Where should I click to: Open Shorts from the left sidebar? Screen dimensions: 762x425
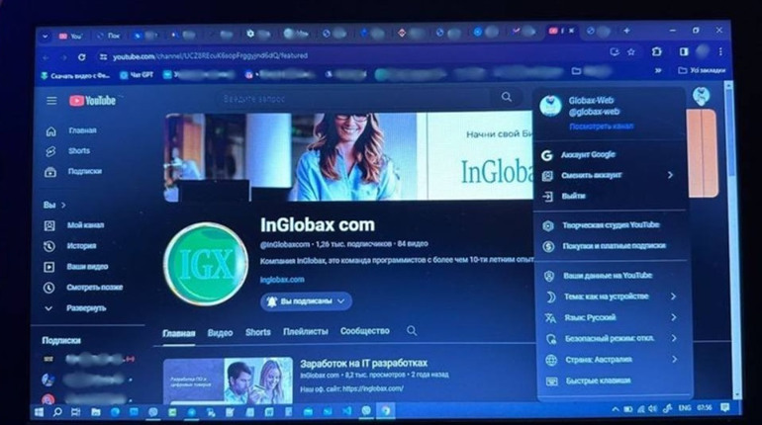[x=78, y=151]
